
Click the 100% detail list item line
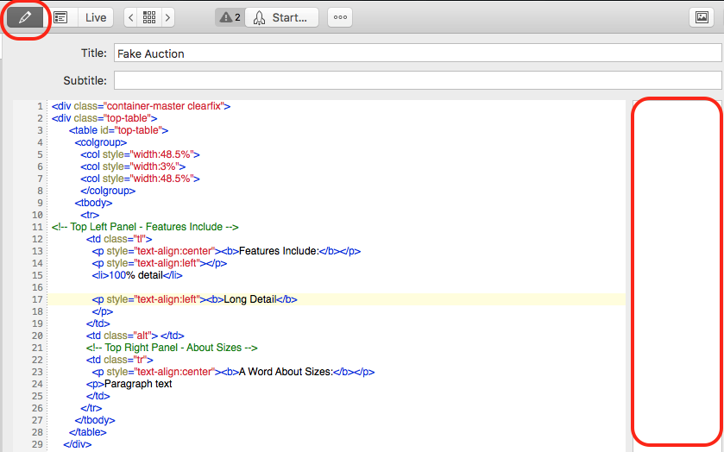click(137, 275)
